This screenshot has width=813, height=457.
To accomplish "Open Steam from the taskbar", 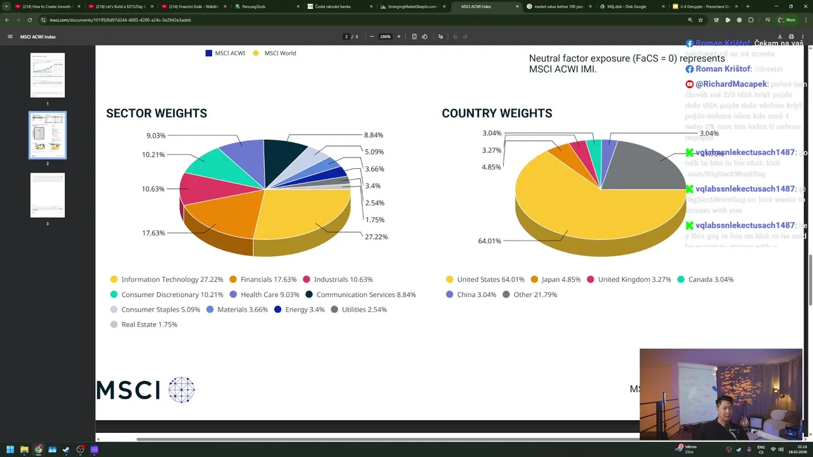I will coord(66,449).
